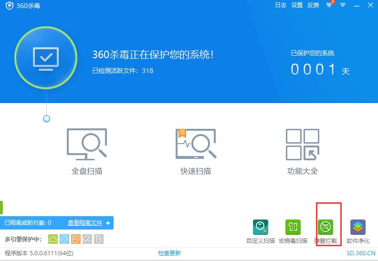Click the 360杀毒 shield logo

pyautogui.click(x=10, y=6)
